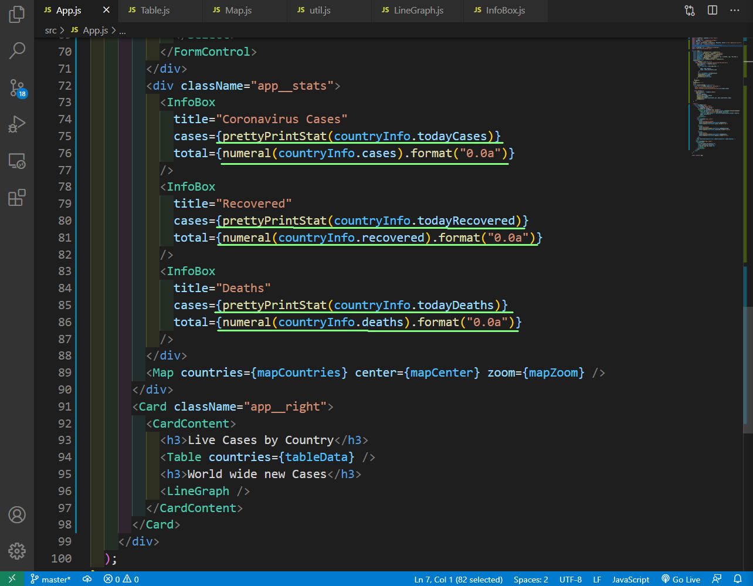Click the minimap code overview
The width and height of the screenshot is (753, 586).
(714, 97)
